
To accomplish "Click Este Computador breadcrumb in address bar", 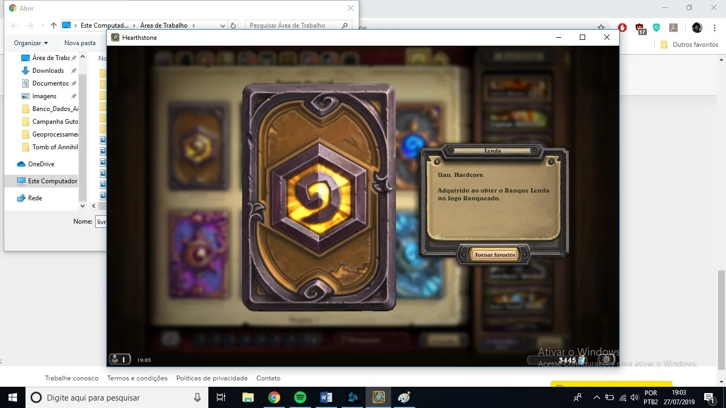I will click(x=105, y=25).
